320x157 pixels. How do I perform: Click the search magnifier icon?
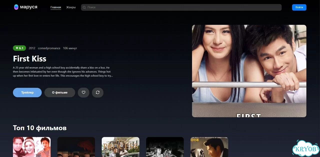(84, 7)
